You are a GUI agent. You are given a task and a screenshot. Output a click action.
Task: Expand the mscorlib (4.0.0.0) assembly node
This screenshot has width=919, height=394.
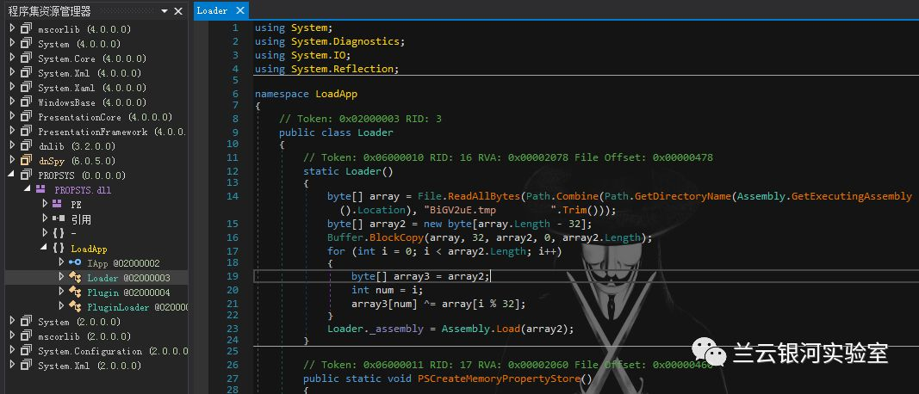[12, 28]
